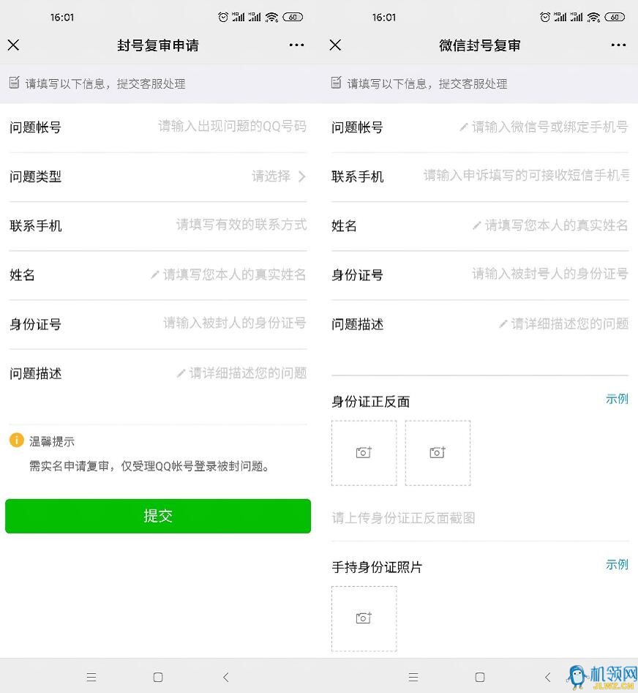Tap the pencil icon in left 姓名 row
638x693 pixels.
[x=154, y=275]
